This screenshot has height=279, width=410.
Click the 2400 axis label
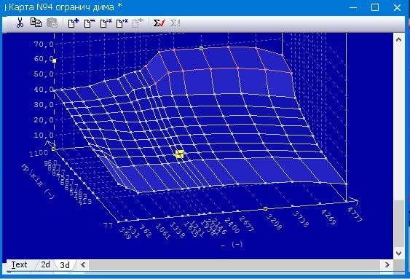pyautogui.click(x=232, y=226)
